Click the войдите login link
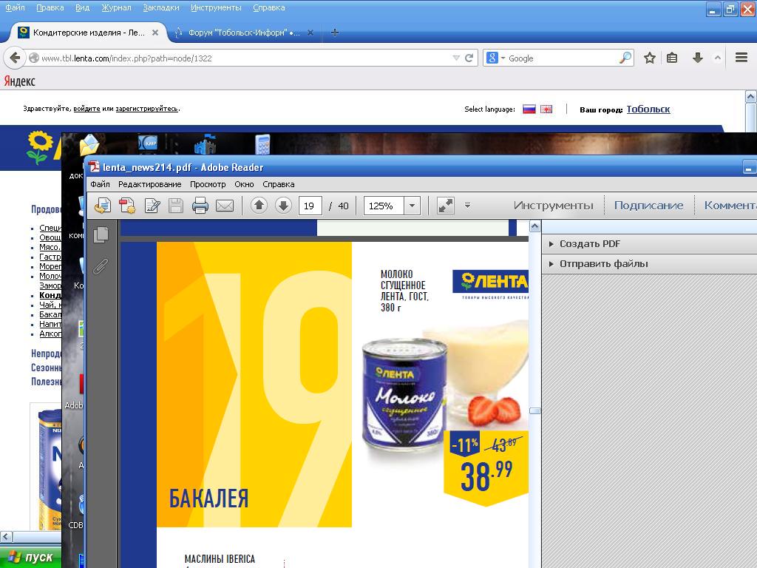This screenshot has width=757, height=568. [87, 109]
